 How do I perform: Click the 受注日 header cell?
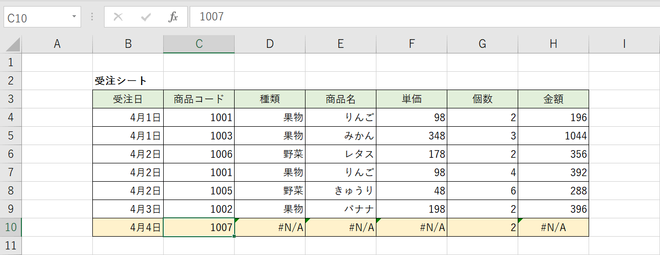[x=128, y=99]
